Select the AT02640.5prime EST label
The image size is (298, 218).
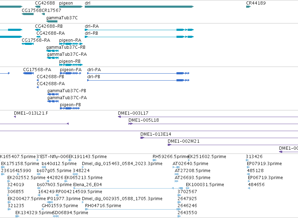coord(190,164)
